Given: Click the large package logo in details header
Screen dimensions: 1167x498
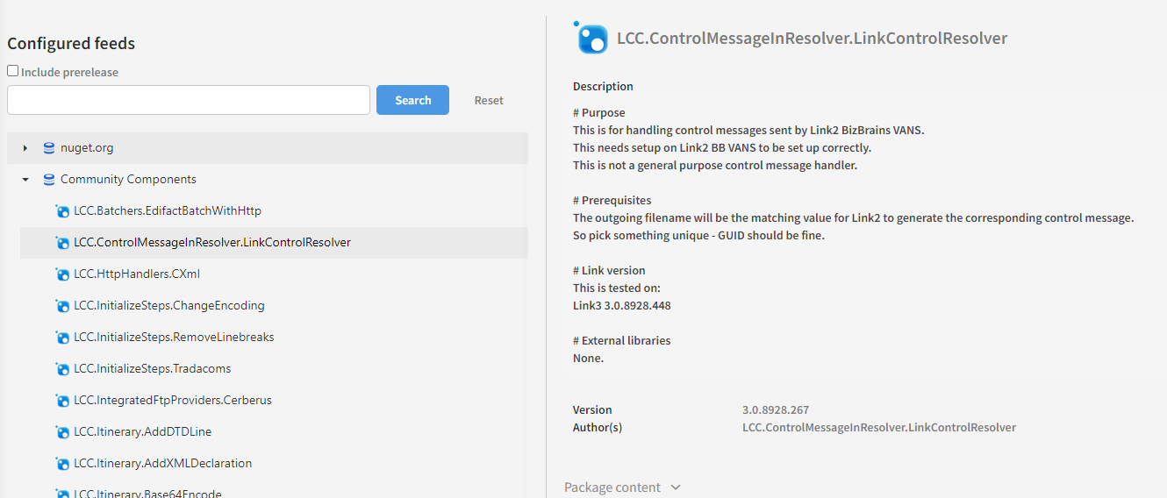Looking at the screenshot, I should point(591,39).
